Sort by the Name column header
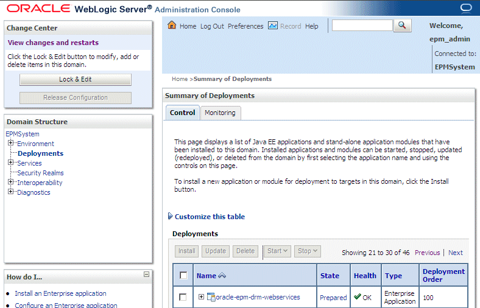 206,276
